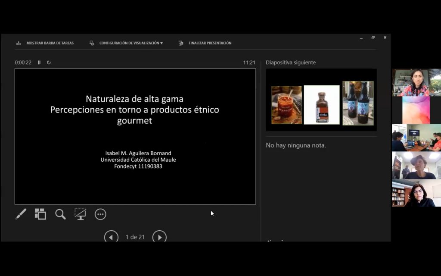Select the colorful abstract participant tile
This screenshot has height=276, width=441.
point(416,110)
